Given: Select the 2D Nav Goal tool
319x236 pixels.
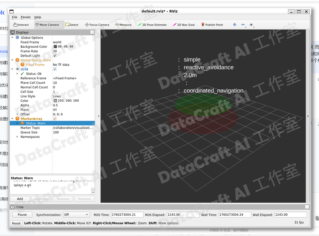Looking at the screenshot, I should [x=184, y=25].
